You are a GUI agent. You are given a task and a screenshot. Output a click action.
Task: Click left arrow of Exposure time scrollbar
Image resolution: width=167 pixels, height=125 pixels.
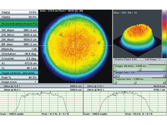coord(115,82)
